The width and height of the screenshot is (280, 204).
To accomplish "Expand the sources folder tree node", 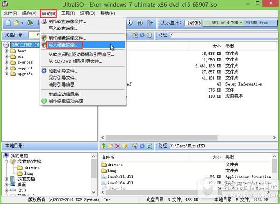I will (x=7, y=62).
